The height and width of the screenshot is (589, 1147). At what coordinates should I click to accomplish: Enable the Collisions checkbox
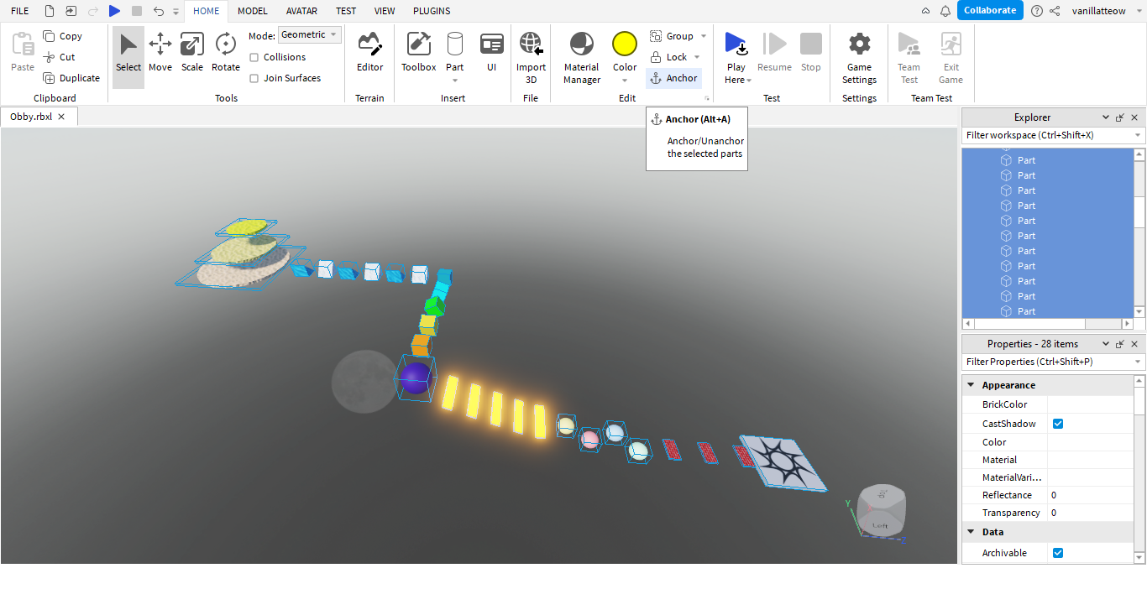(x=254, y=57)
